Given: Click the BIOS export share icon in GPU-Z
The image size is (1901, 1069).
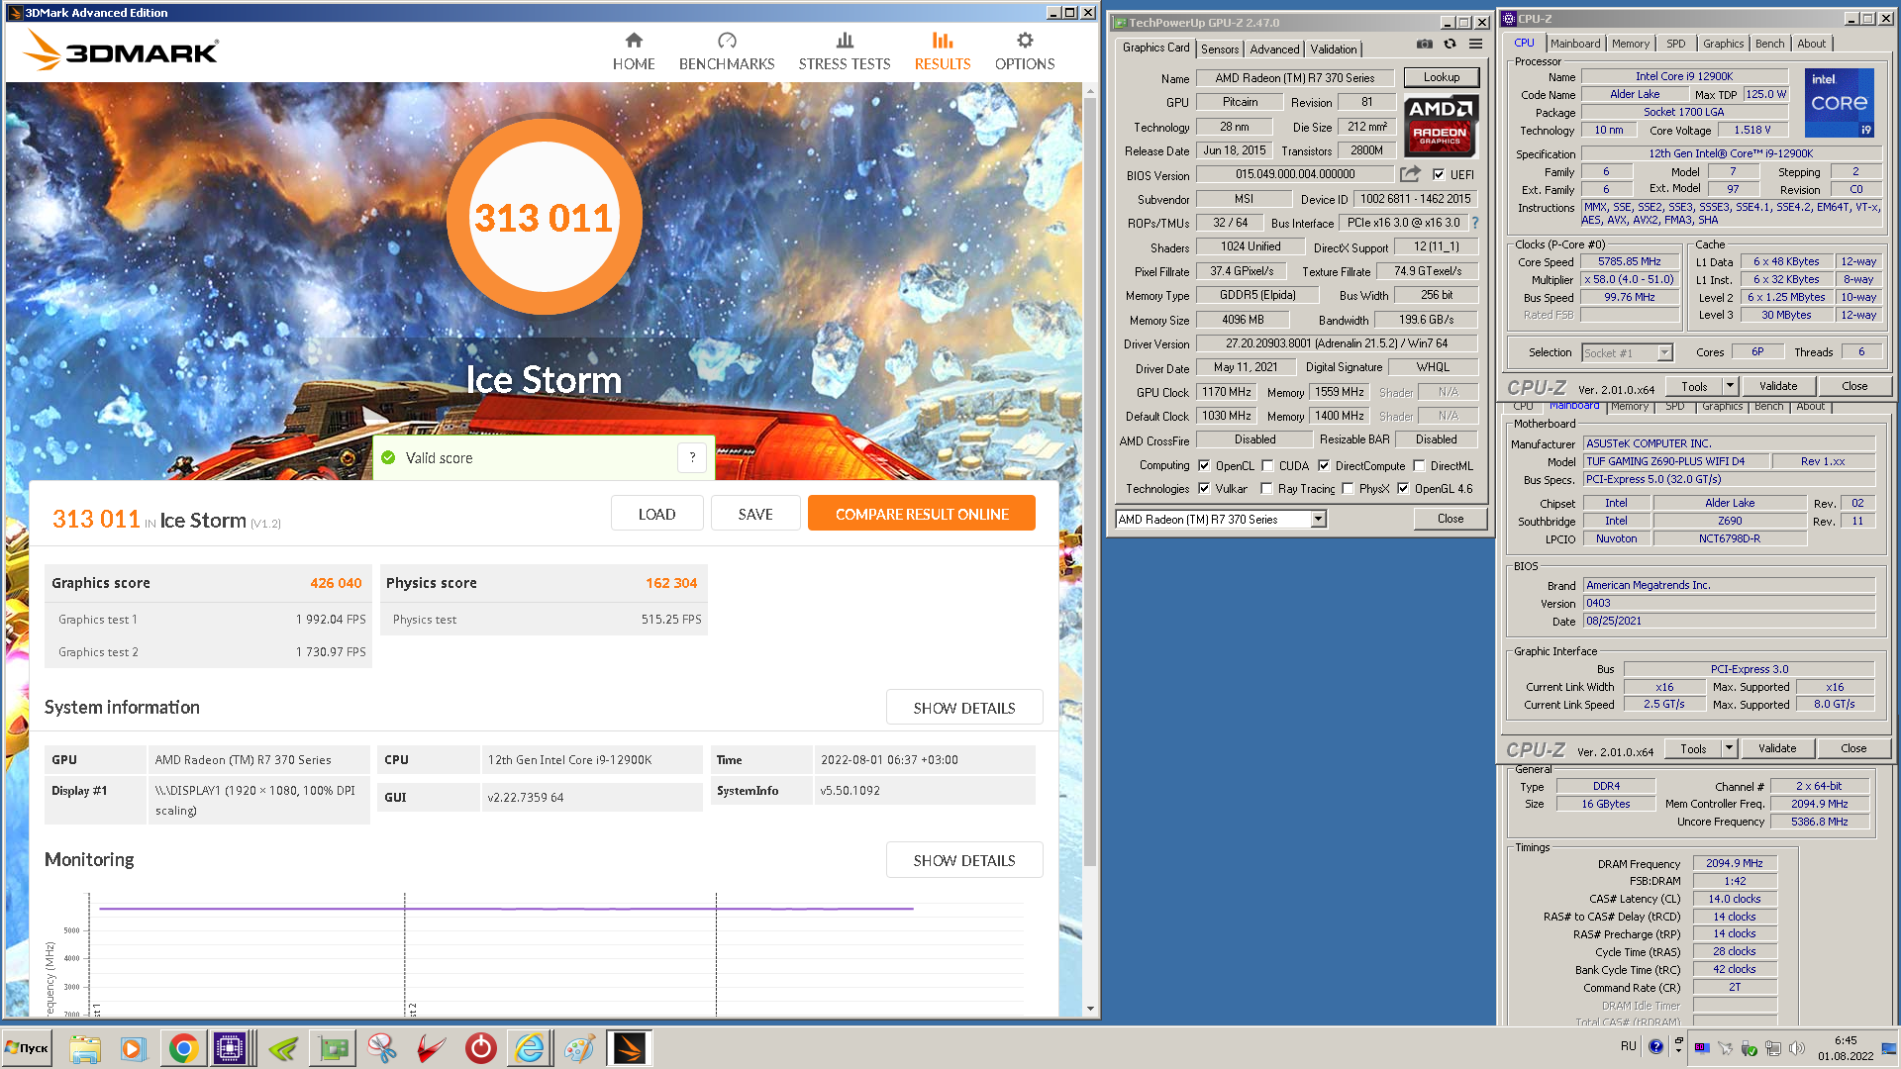Looking at the screenshot, I should (x=1410, y=174).
